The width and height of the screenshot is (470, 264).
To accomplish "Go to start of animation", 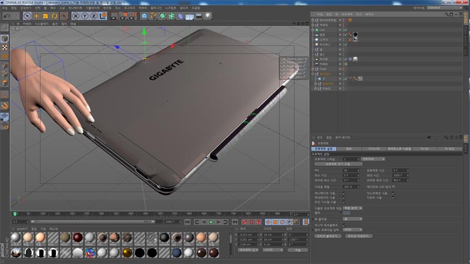I will click(187, 222).
